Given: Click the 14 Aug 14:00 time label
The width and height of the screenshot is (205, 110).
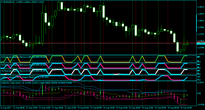Looking at the screenshot, I should 122,108.
